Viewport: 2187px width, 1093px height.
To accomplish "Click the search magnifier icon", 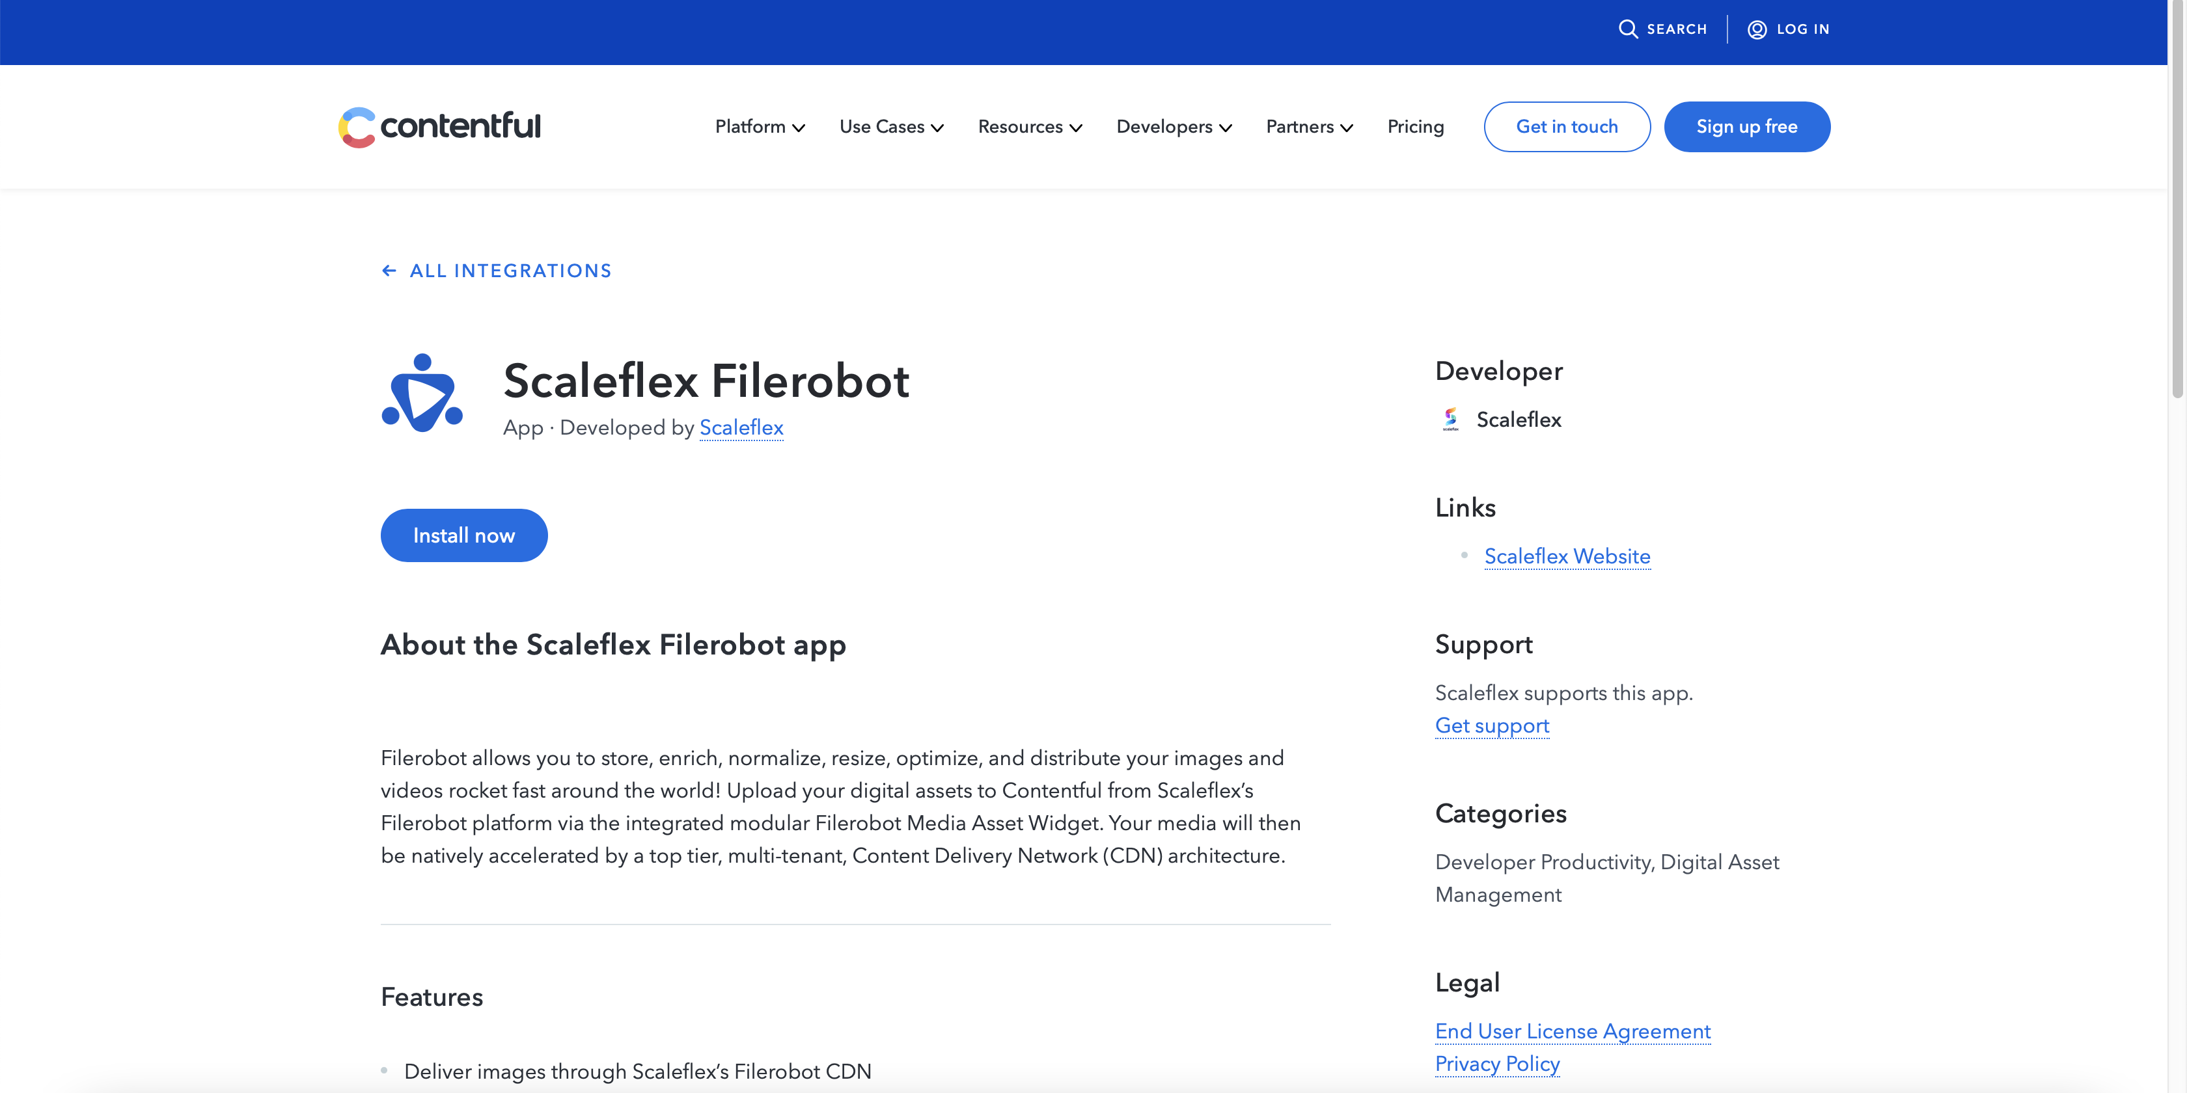I will (1627, 29).
